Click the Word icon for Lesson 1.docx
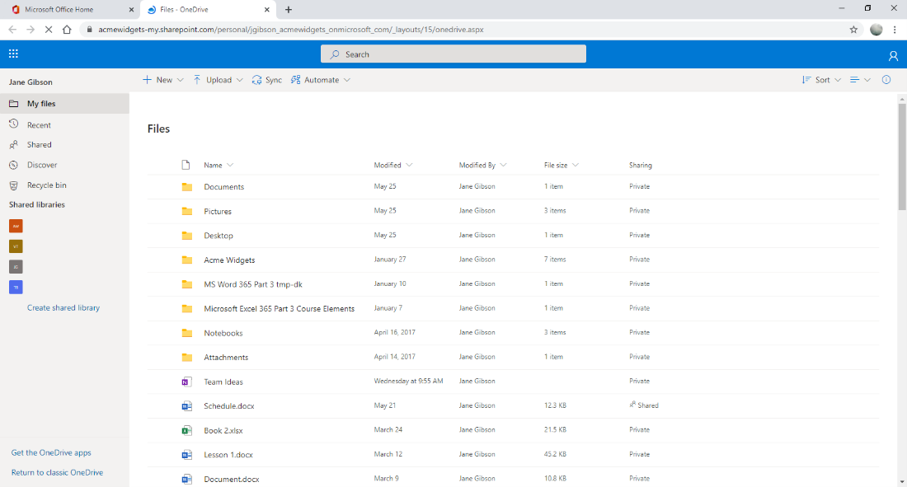This screenshot has height=487, width=907. tap(186, 455)
